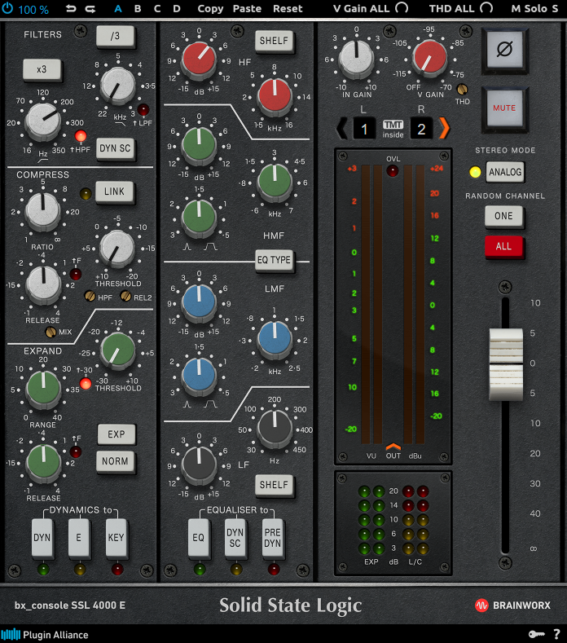Viewport: 567px width, 643px height.
Task: Click random channel ALL red button
Action: [503, 246]
